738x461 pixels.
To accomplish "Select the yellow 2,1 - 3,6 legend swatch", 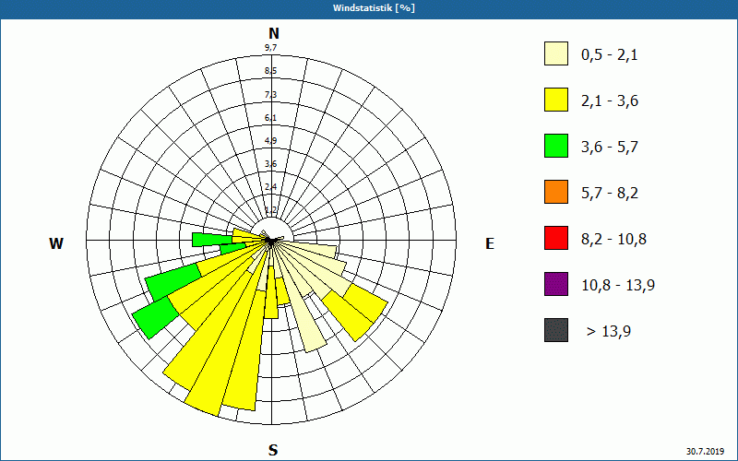I will tap(556, 100).
